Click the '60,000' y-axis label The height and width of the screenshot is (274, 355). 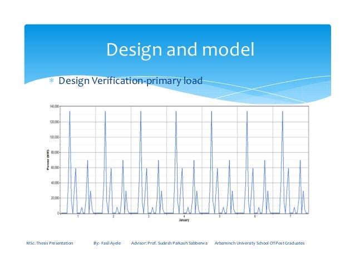55,167
